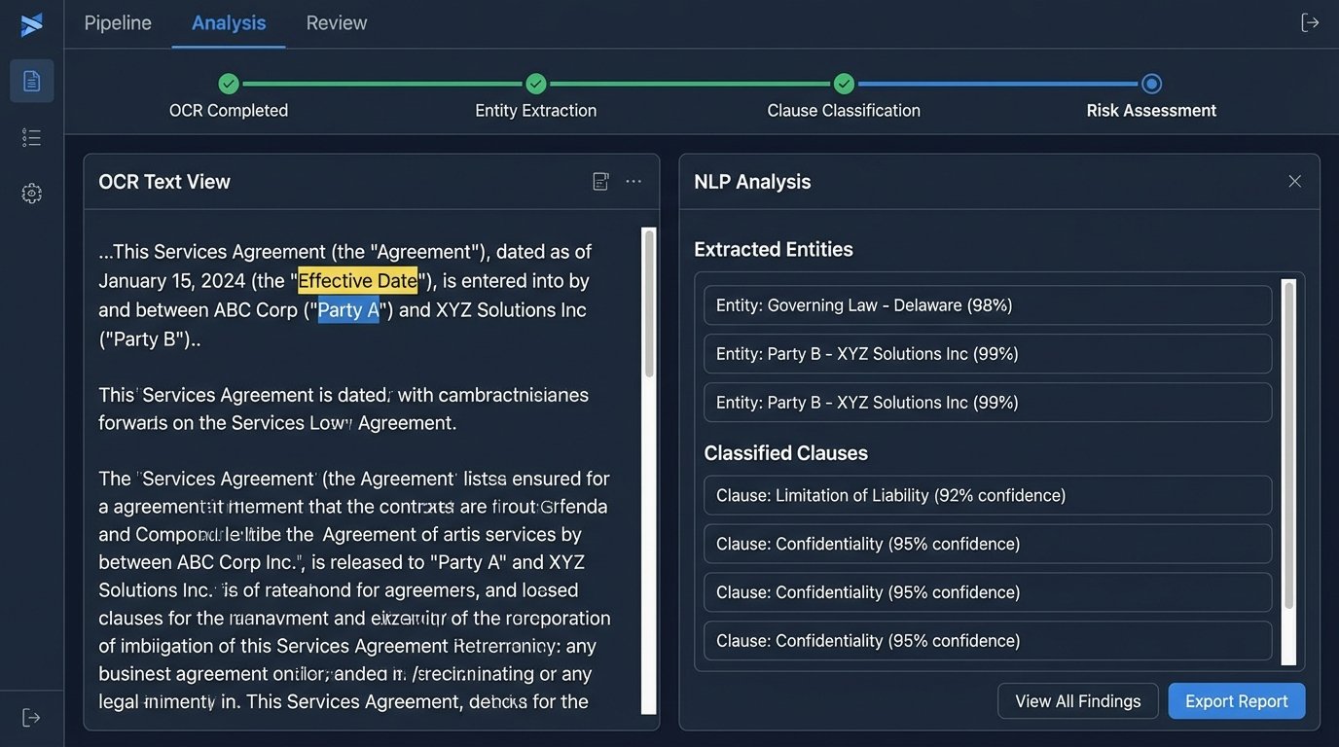Select the document analysis icon in sidebar
The width and height of the screenshot is (1339, 747).
(x=31, y=81)
